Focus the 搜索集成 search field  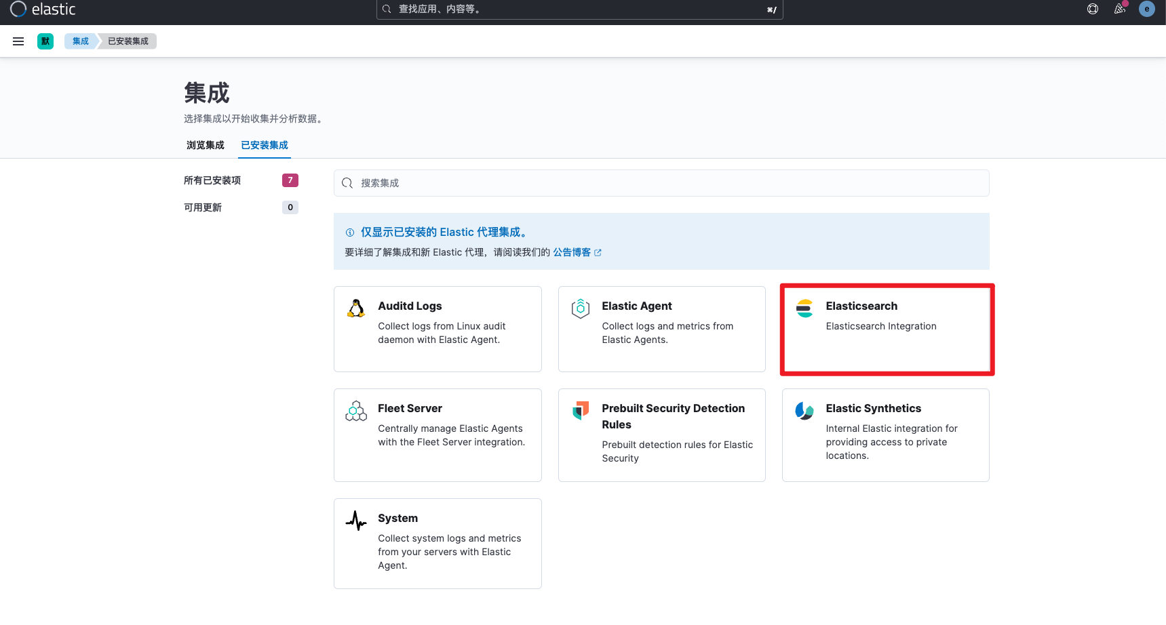[x=661, y=183]
